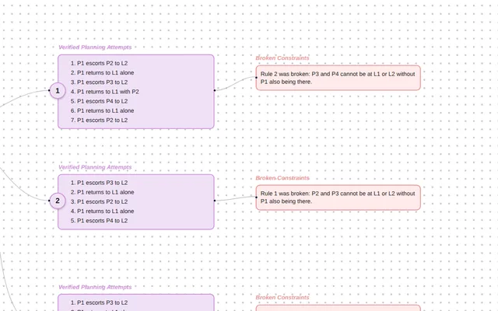Select step '3. P1 escorts P3 to L2' in attempt 1
The height and width of the screenshot is (311, 498).
pos(99,82)
